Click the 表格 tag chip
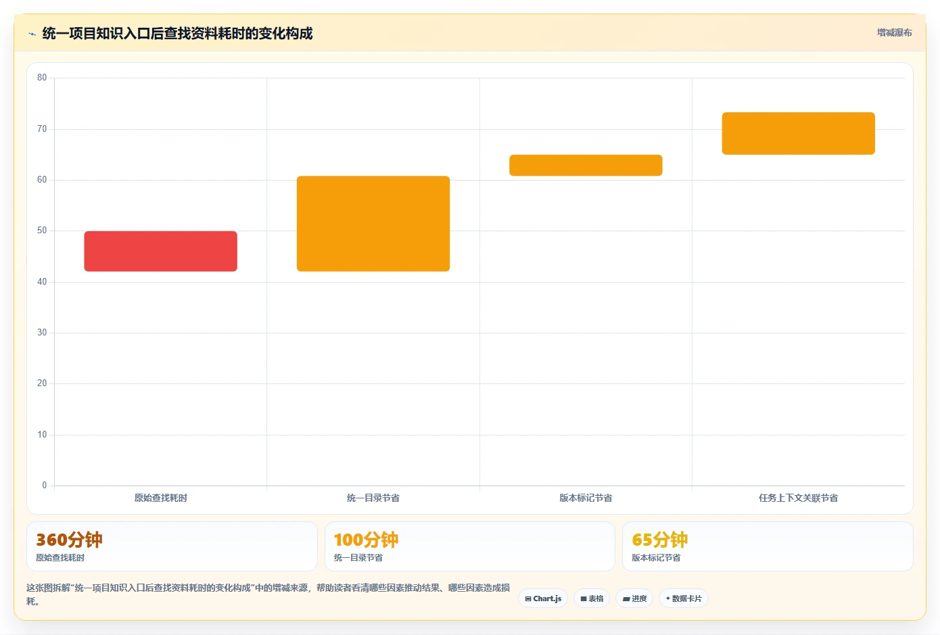940x635 pixels. click(x=592, y=598)
